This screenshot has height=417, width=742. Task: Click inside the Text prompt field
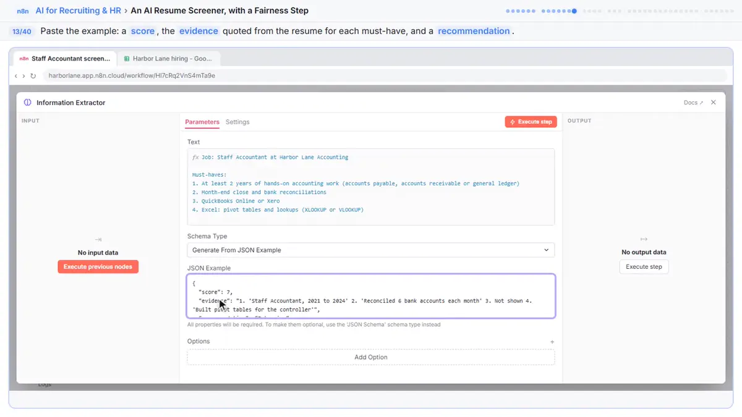(x=371, y=187)
